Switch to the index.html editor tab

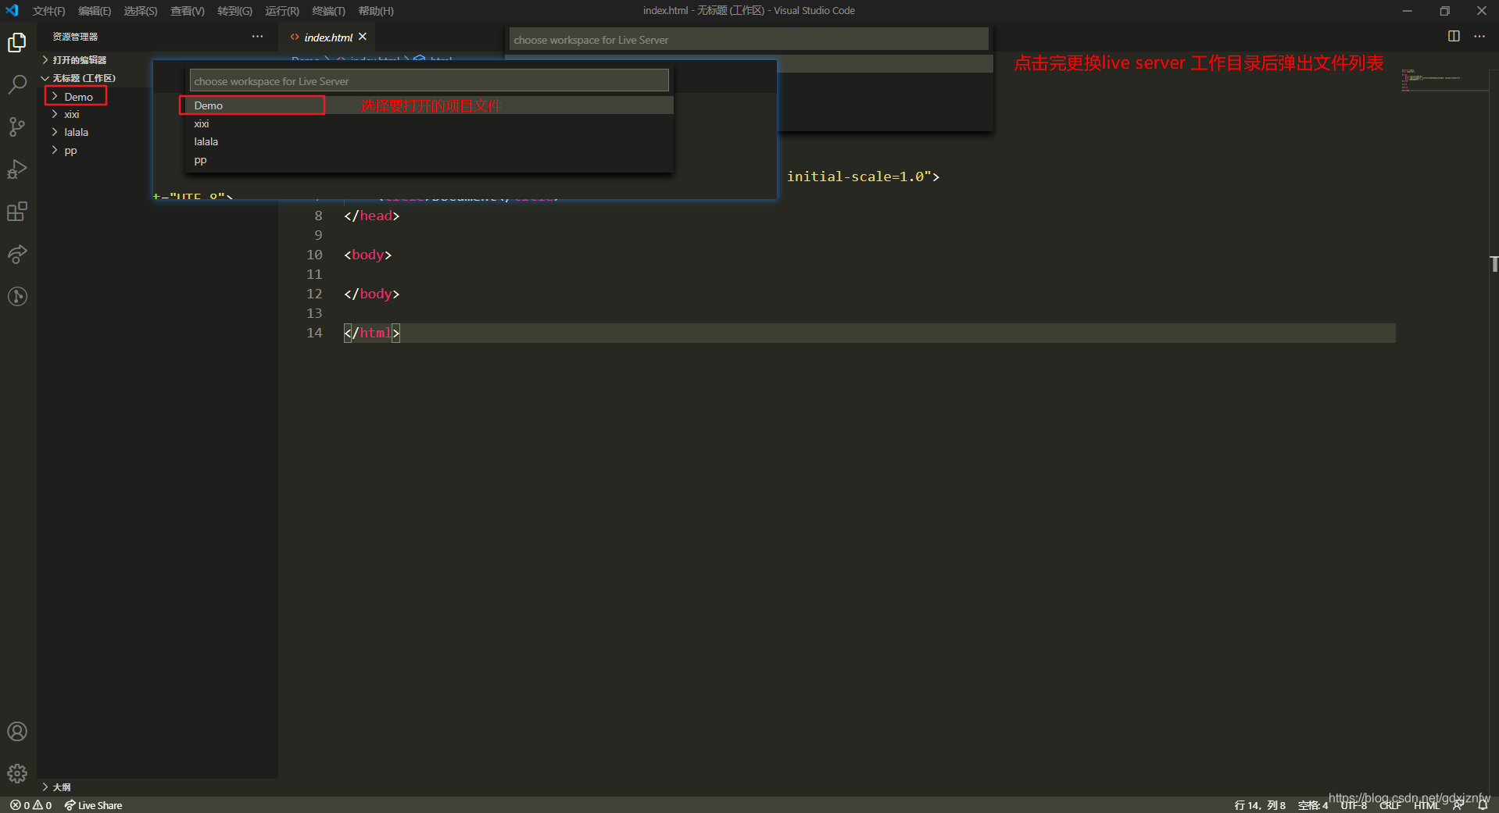coord(328,37)
